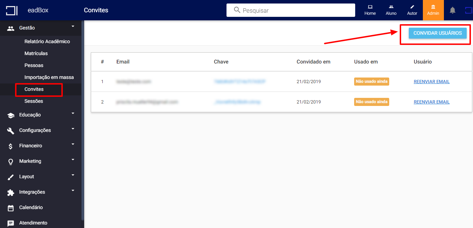Image resolution: width=473 pixels, height=228 pixels.
Task: Click the Usado em column header
Action: tap(366, 62)
